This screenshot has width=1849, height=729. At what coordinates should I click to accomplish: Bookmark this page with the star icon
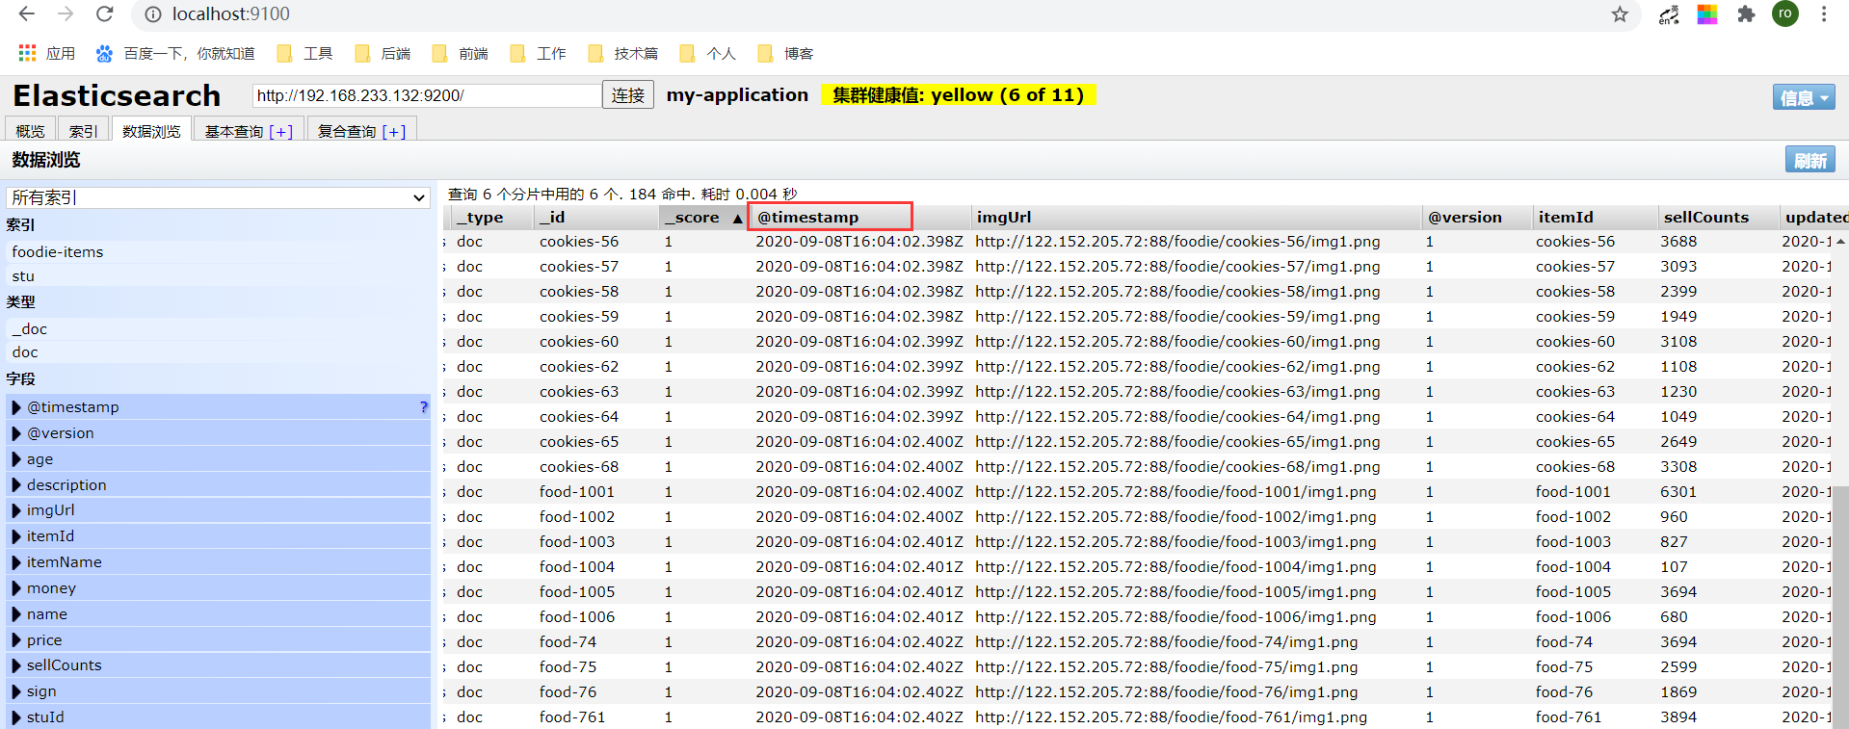click(x=1620, y=14)
